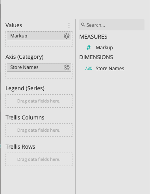The image size is (150, 194).
Task: Click inside the Search fields box
Action: [x=112, y=25]
